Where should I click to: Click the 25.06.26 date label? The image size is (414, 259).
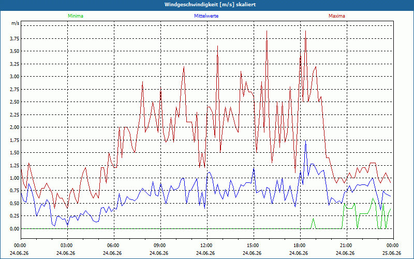[x=392, y=253]
